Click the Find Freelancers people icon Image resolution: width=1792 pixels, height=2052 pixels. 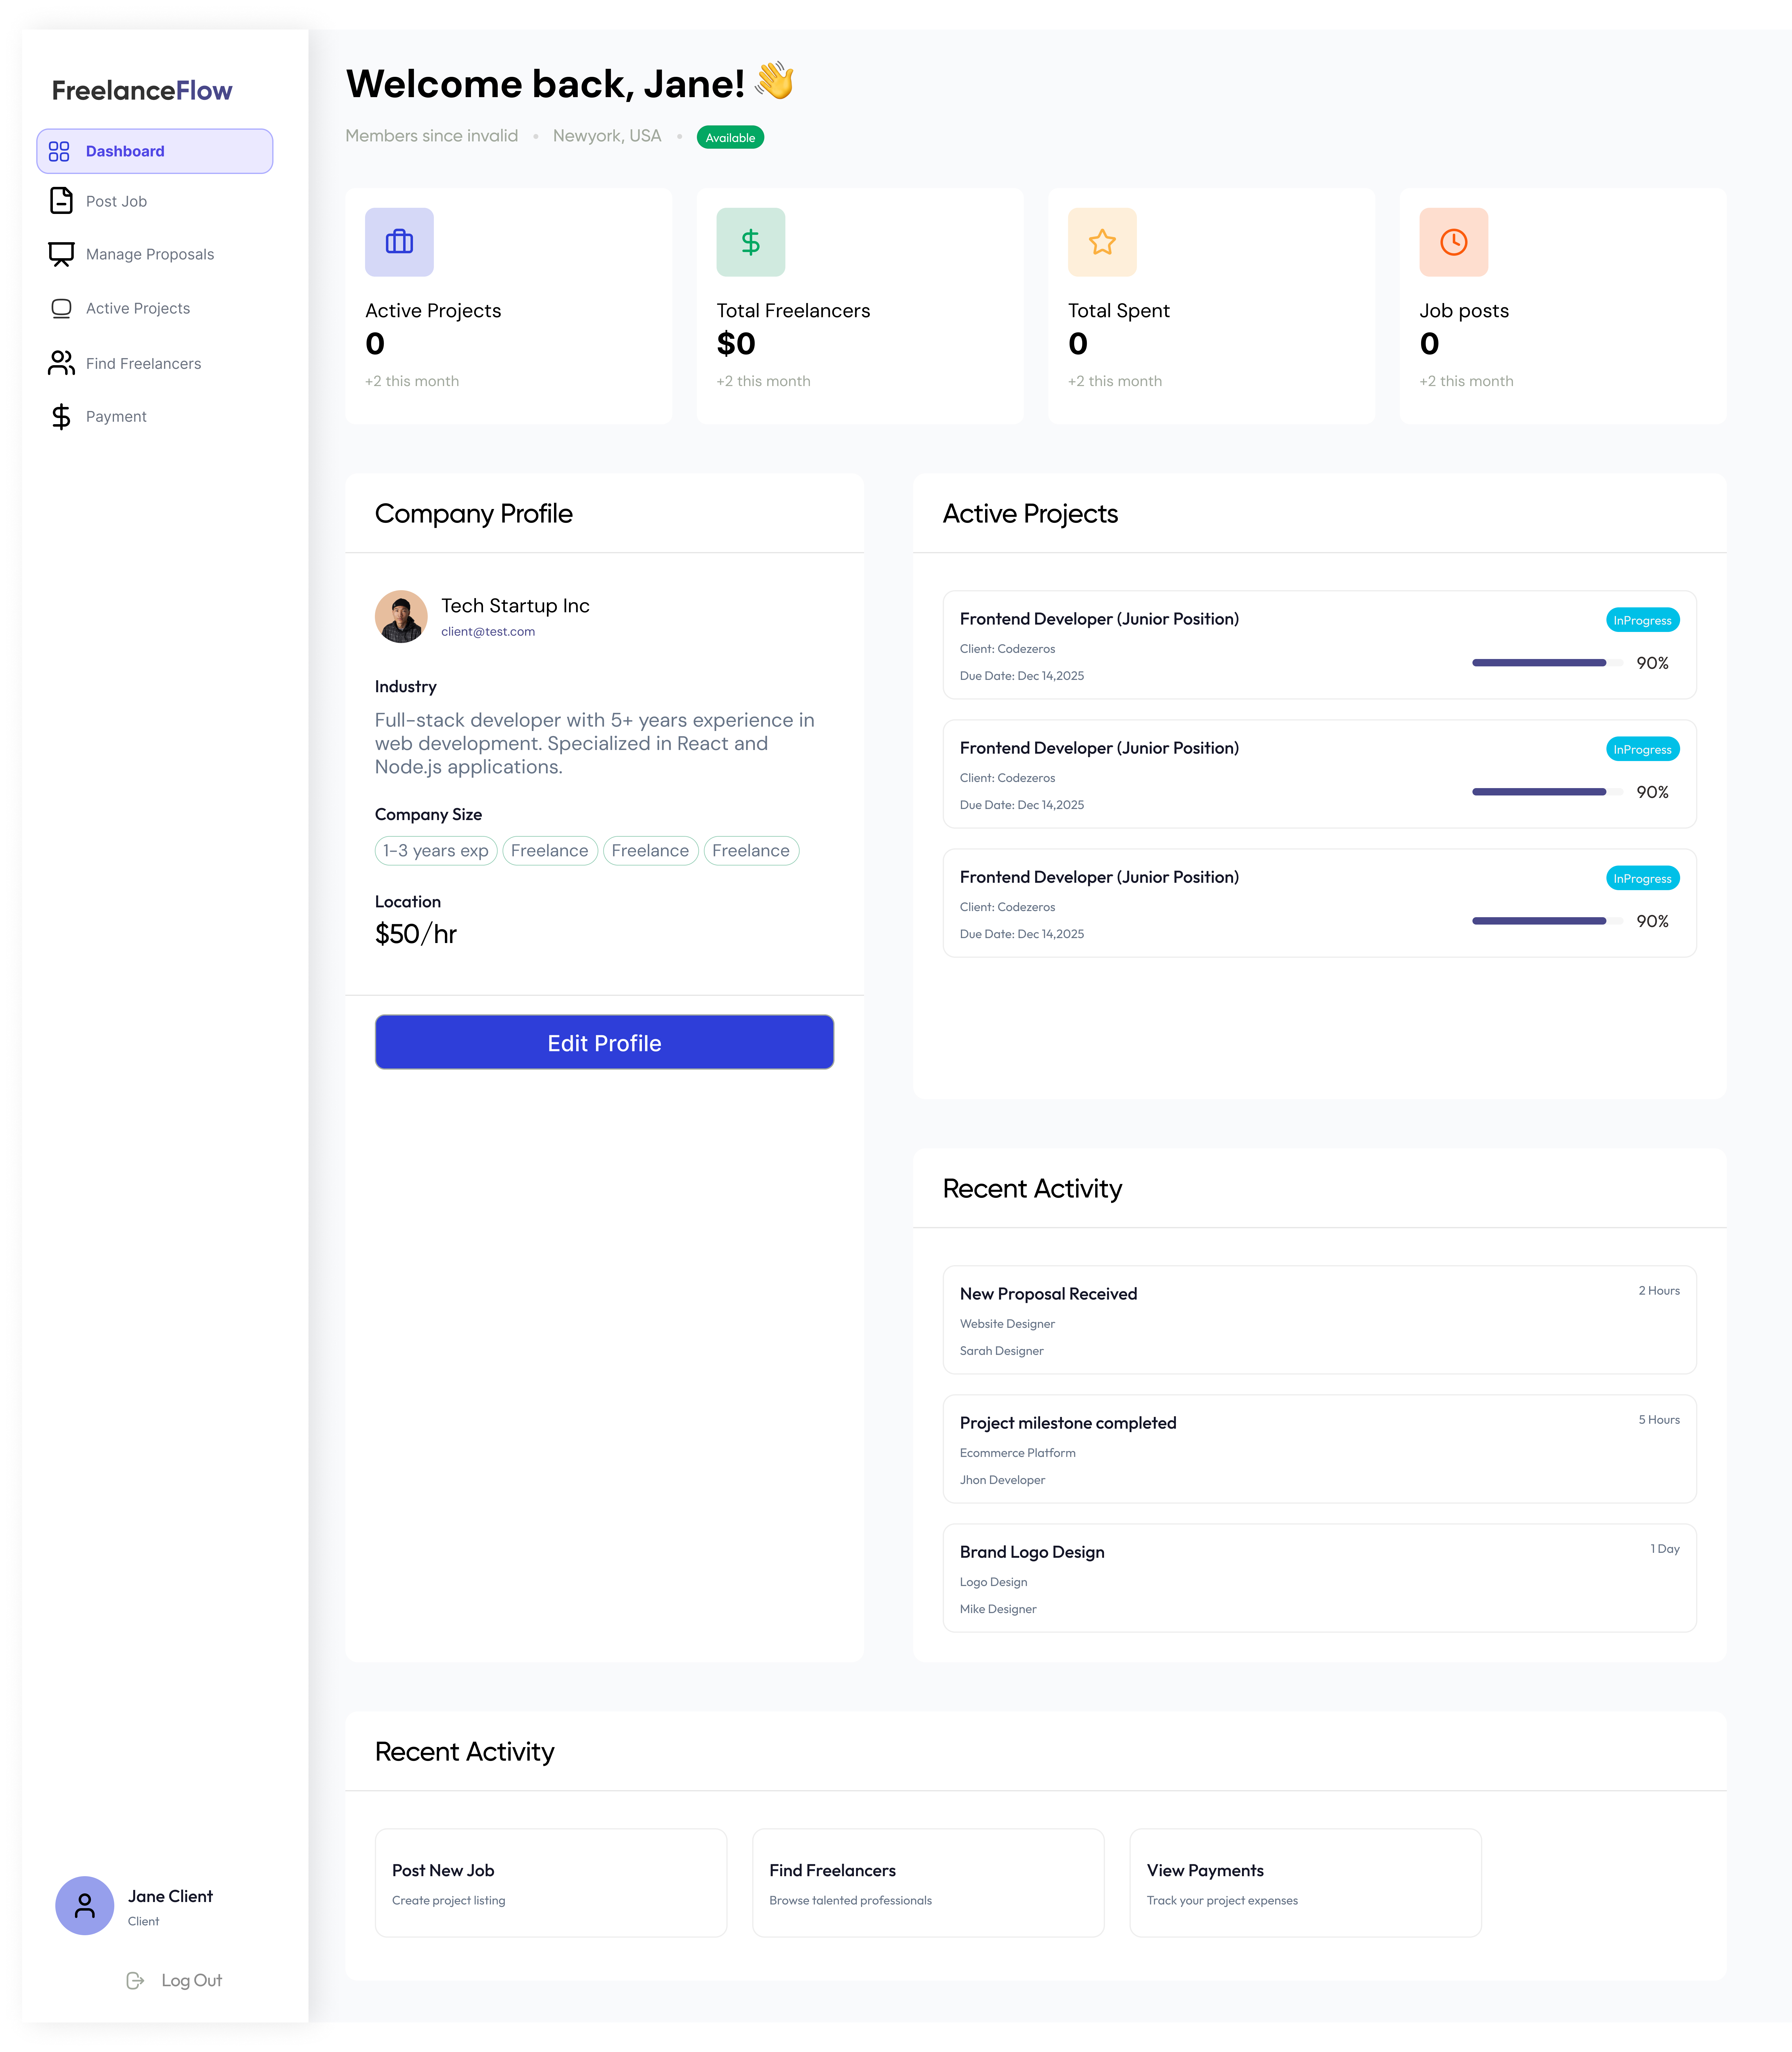click(61, 363)
